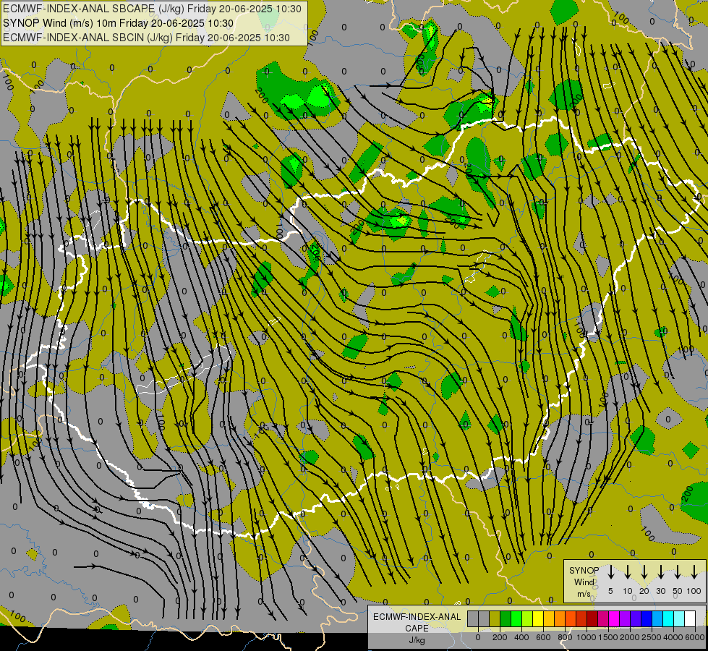Click the SBCAPE header line
Viewport: 708px width, 651px height.
point(152,9)
